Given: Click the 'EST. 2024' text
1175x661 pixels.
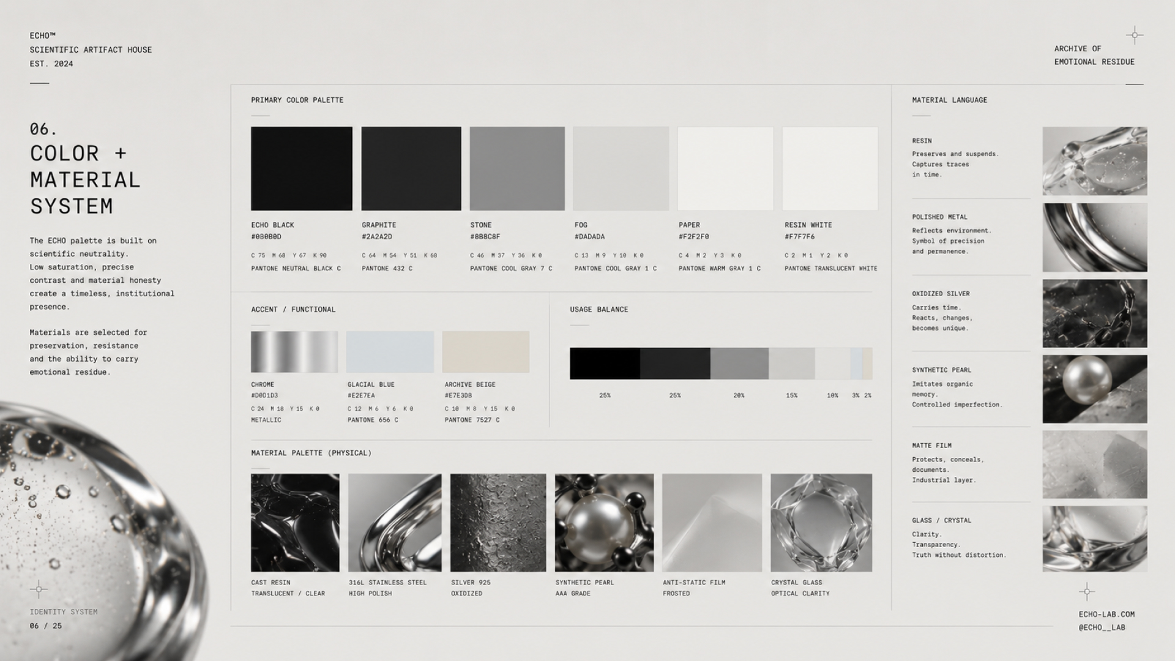Looking at the screenshot, I should click(51, 64).
